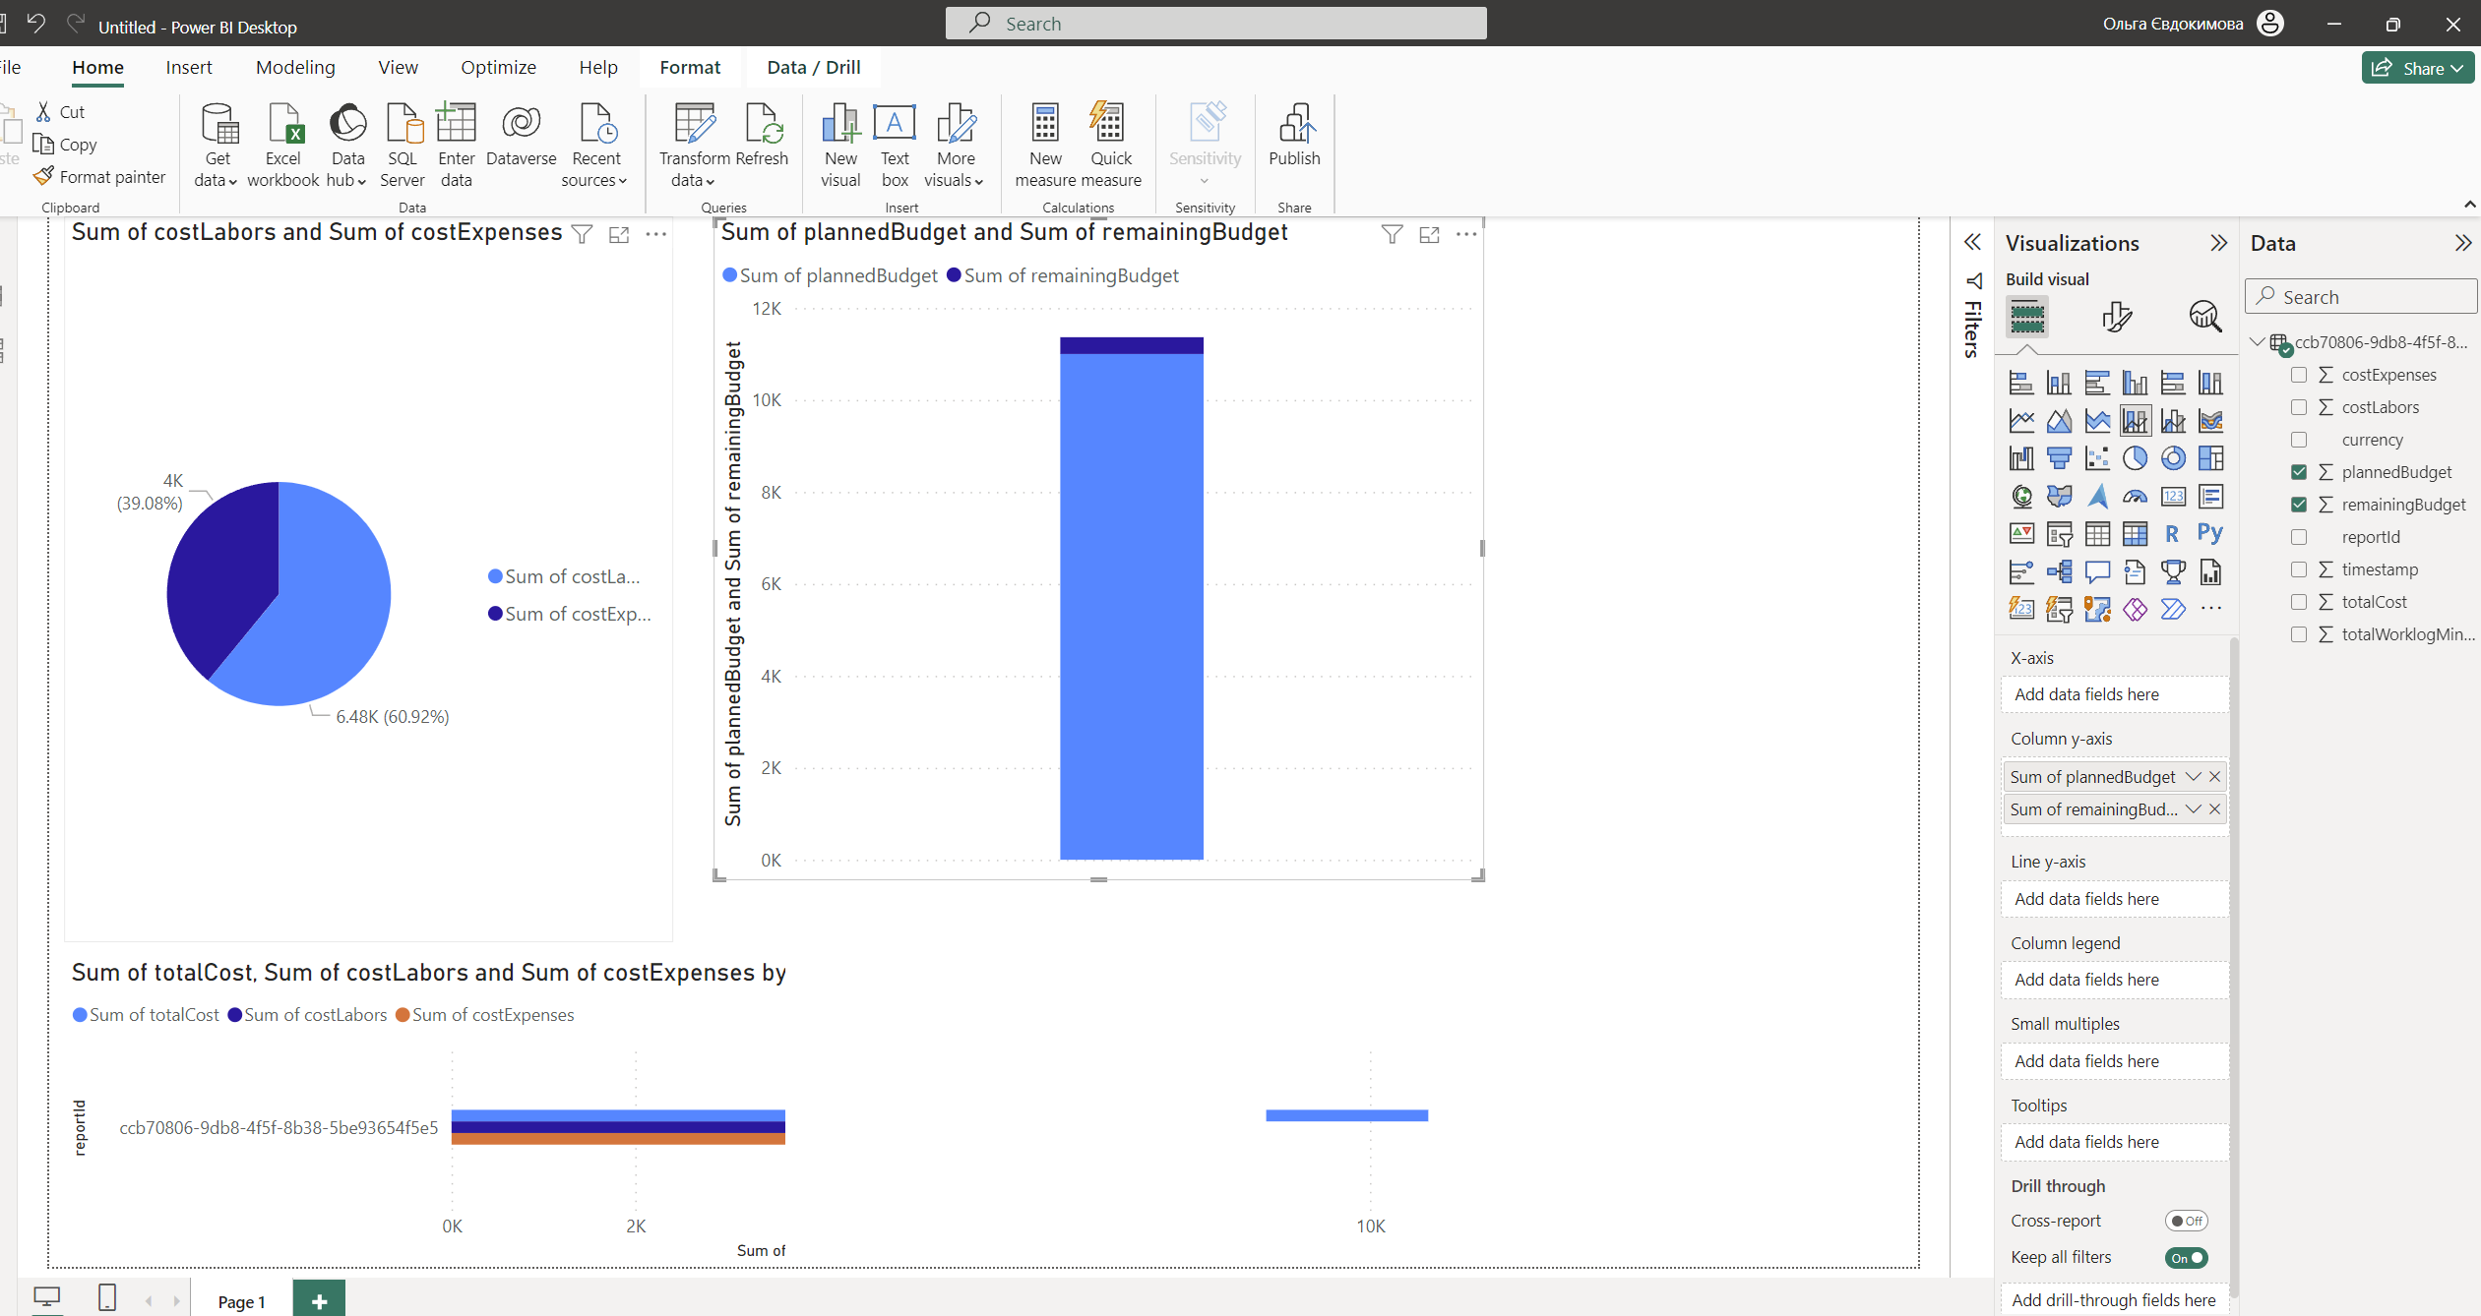Turn off the Keep all filters toggle
Screen dimensions: 2481x1316
point(2186,1257)
